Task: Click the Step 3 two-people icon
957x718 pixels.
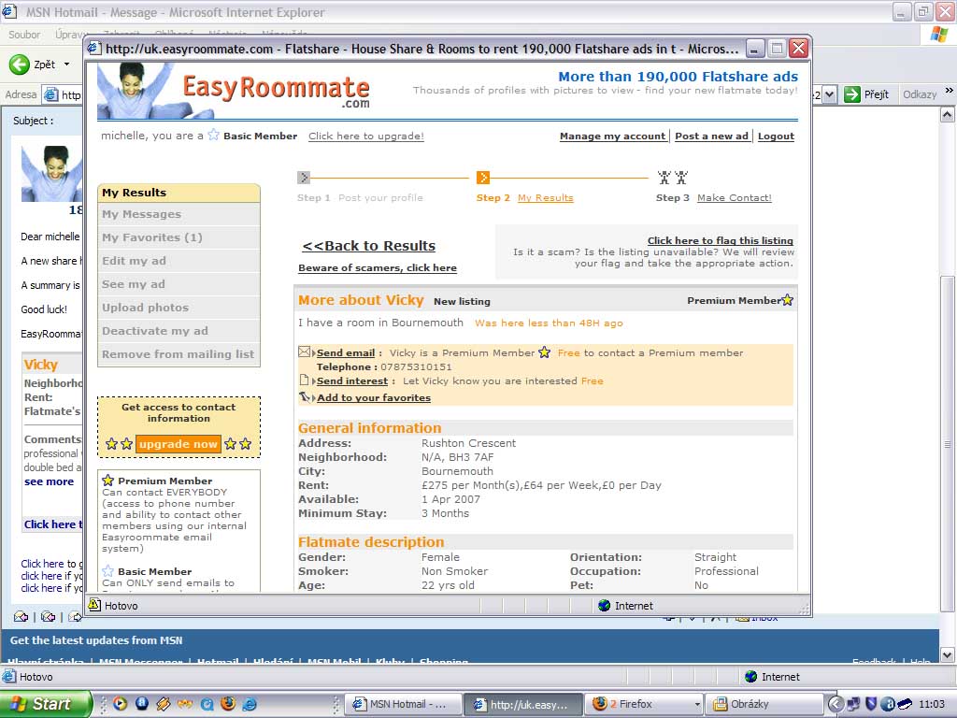Action: pos(672,178)
